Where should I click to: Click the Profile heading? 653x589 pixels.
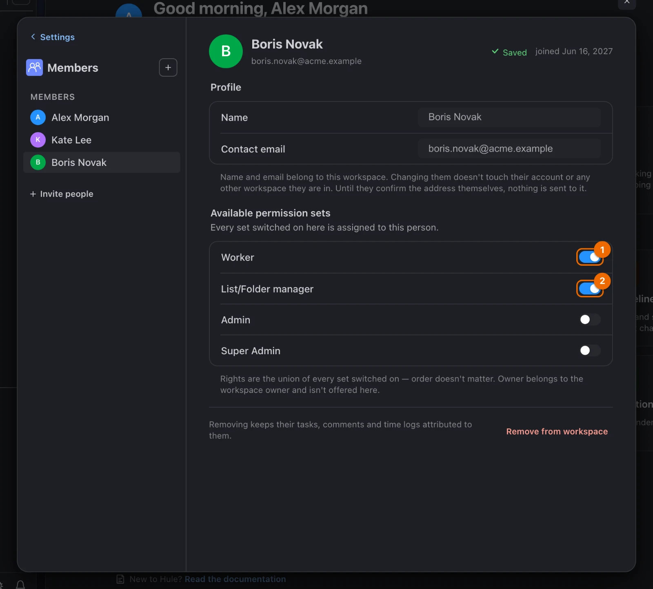click(x=226, y=87)
